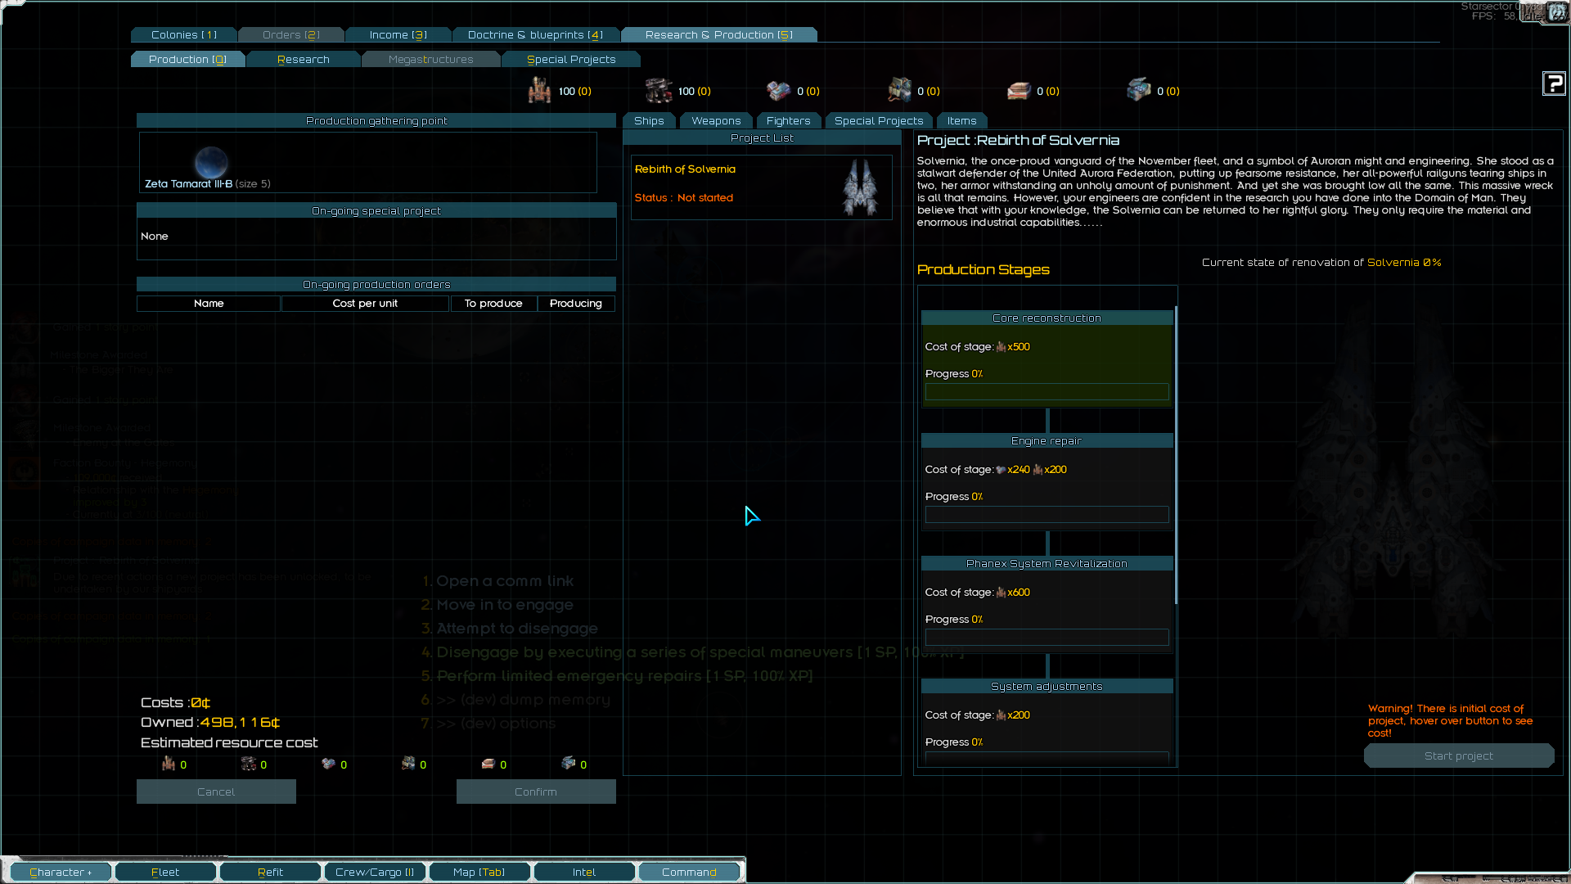Viewport: 1571px width, 884px height.
Task: Click the Cost per unit column header
Action: [x=365, y=304]
